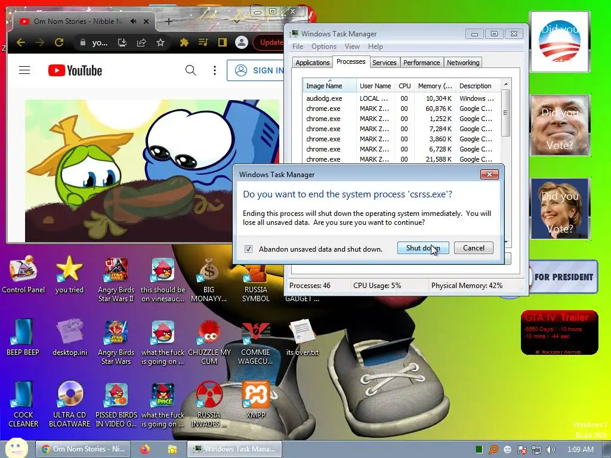Open Chrome's media control icon

point(203,42)
